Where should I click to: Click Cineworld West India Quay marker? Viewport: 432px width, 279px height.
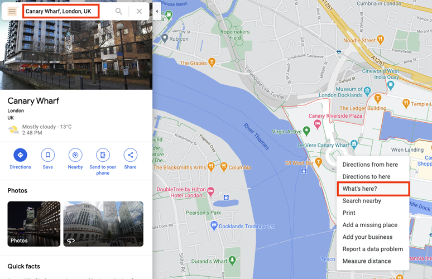click(390, 85)
